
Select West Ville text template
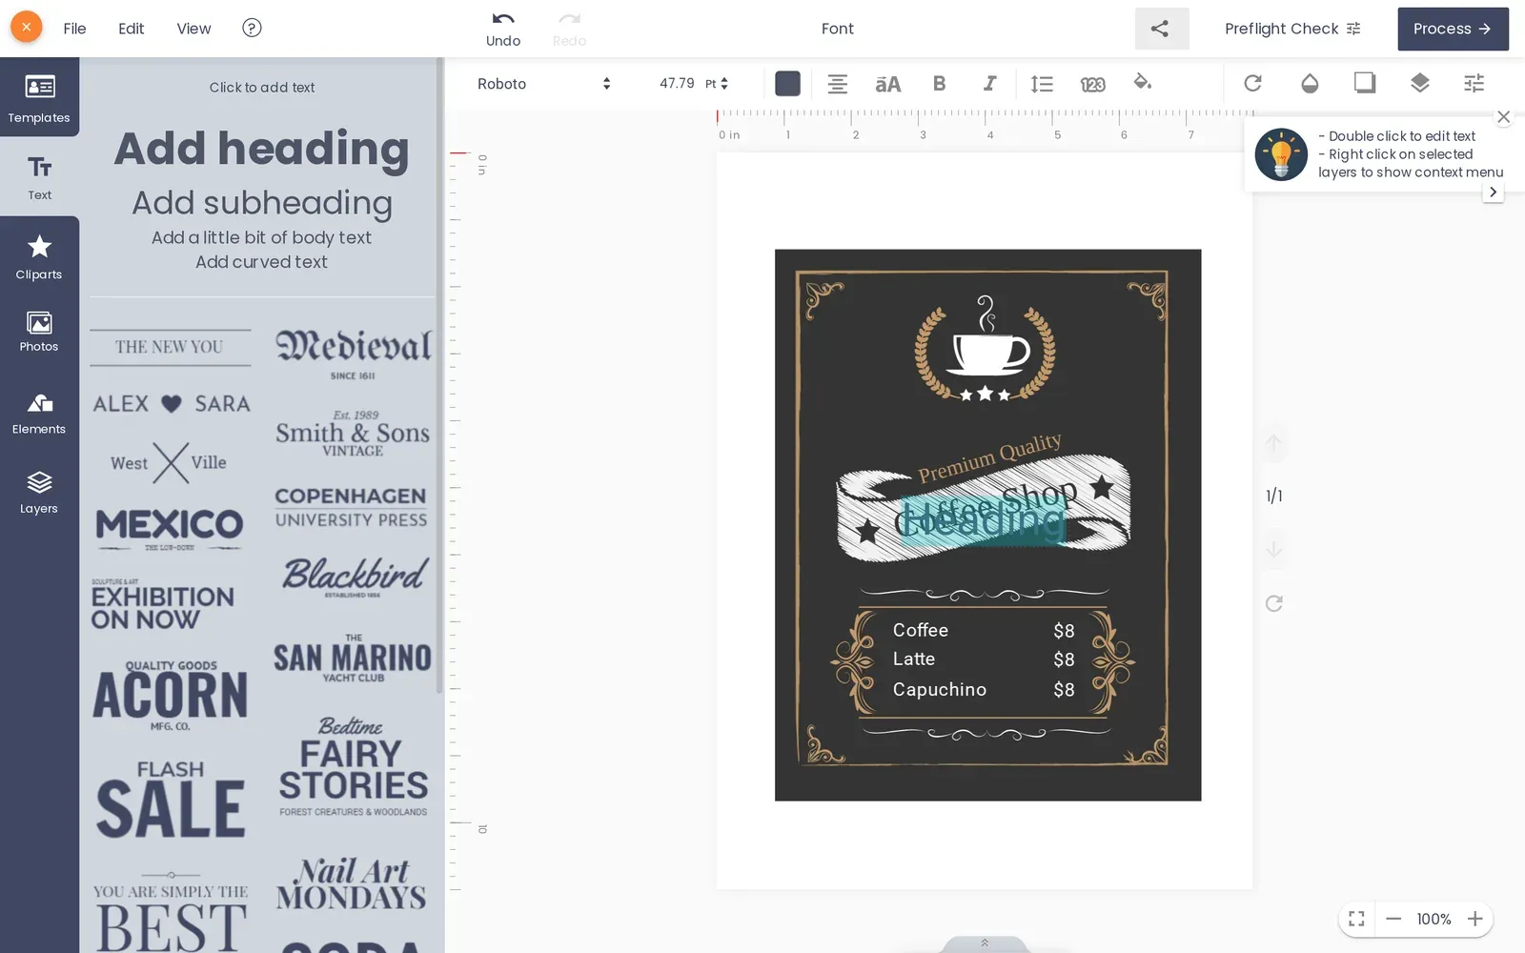click(170, 463)
